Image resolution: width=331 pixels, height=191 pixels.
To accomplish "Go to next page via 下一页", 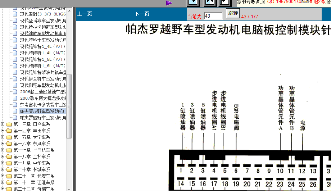I will tap(142, 14).
